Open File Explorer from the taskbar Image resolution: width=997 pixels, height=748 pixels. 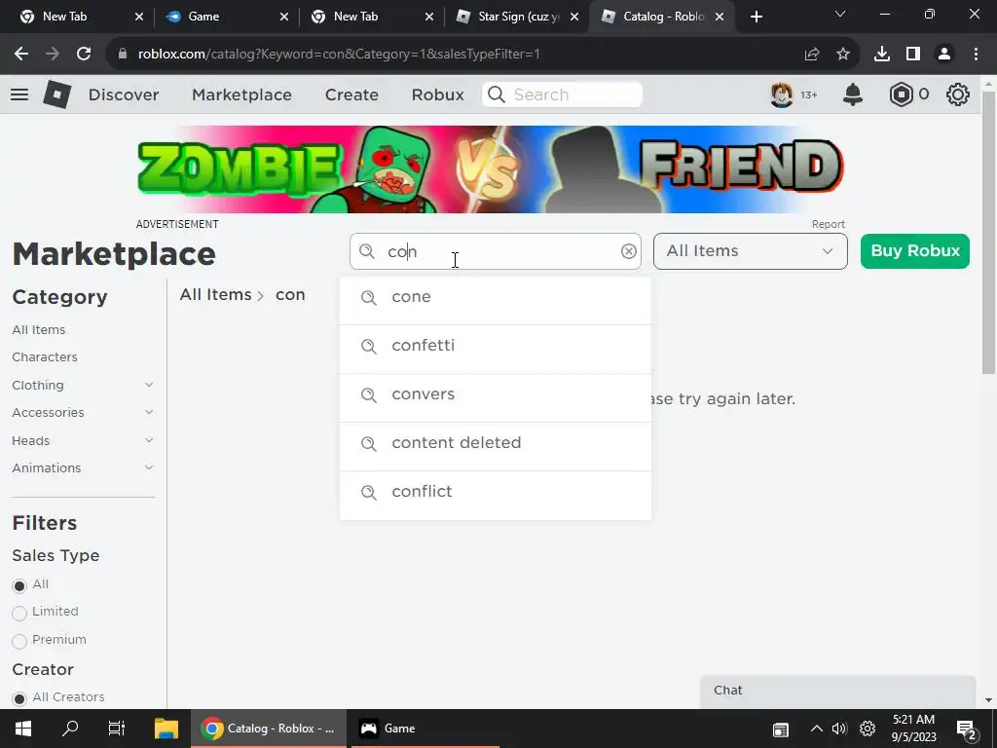tap(166, 729)
